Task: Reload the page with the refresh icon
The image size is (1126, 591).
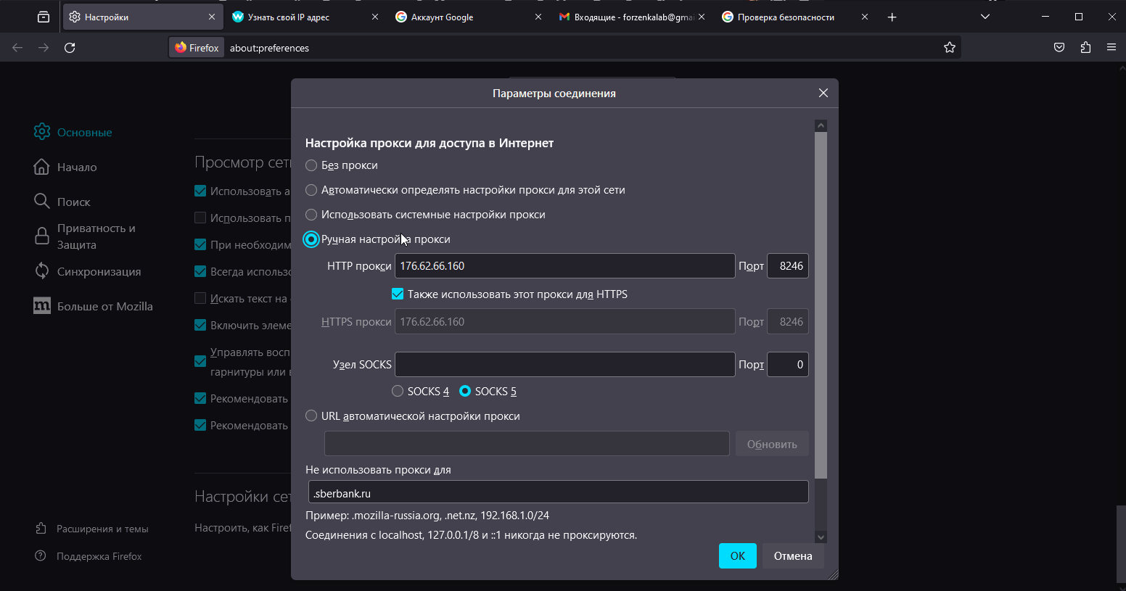Action: 70,48
